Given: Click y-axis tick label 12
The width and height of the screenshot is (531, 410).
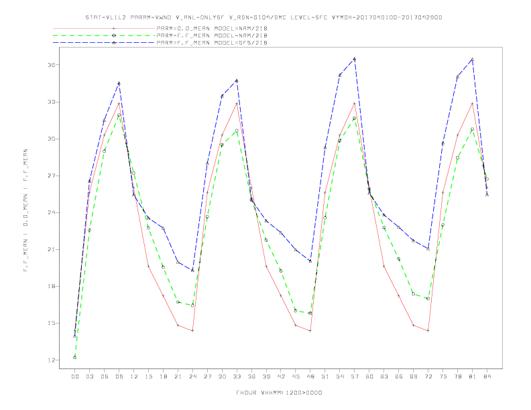Looking at the screenshot, I should pos(51,360).
